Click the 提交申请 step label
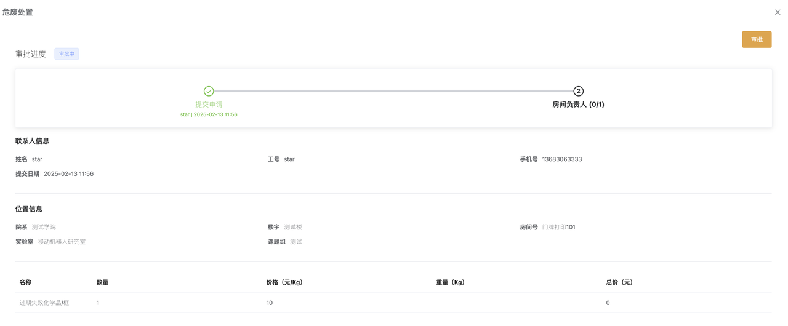 [209, 105]
